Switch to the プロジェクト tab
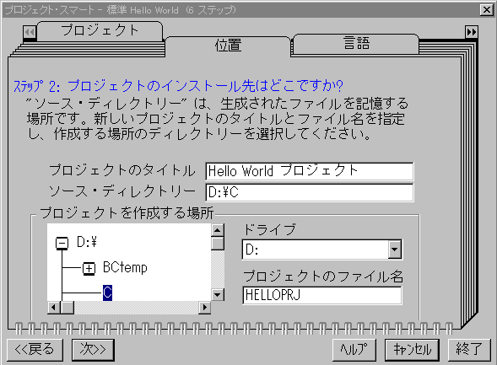Screen dimensions: 497x365 coord(100,30)
